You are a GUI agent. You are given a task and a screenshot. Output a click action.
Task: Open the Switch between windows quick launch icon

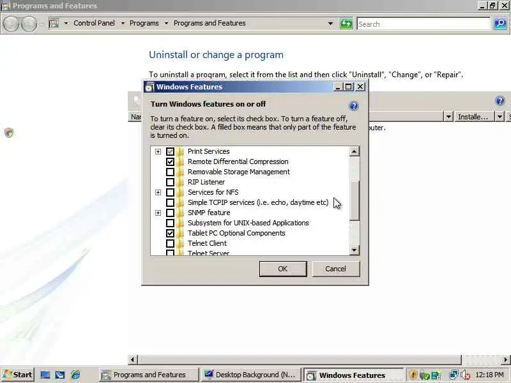point(60,375)
